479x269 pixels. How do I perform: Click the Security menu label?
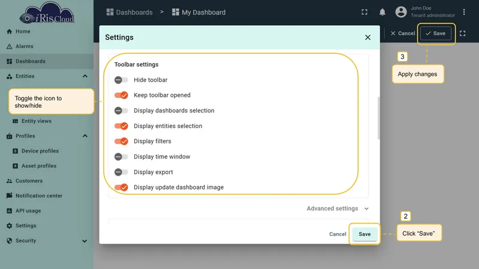pos(26,241)
